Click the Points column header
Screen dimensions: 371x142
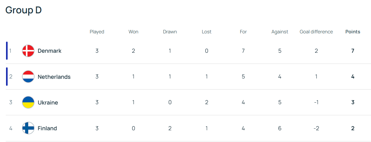click(x=353, y=32)
